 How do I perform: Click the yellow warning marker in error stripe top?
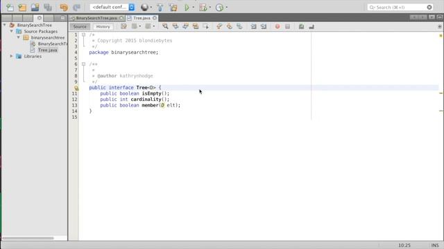pyautogui.click(x=441, y=35)
